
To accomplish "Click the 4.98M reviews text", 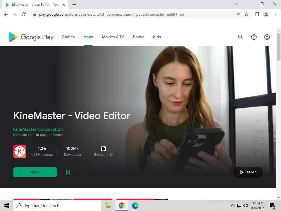I will coord(42,155).
